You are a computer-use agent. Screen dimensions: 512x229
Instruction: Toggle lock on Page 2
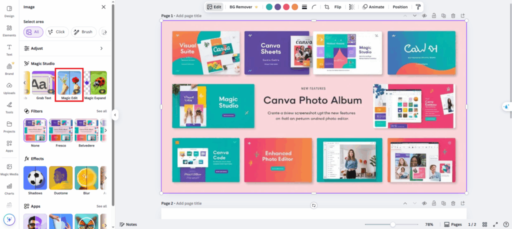coord(434,203)
